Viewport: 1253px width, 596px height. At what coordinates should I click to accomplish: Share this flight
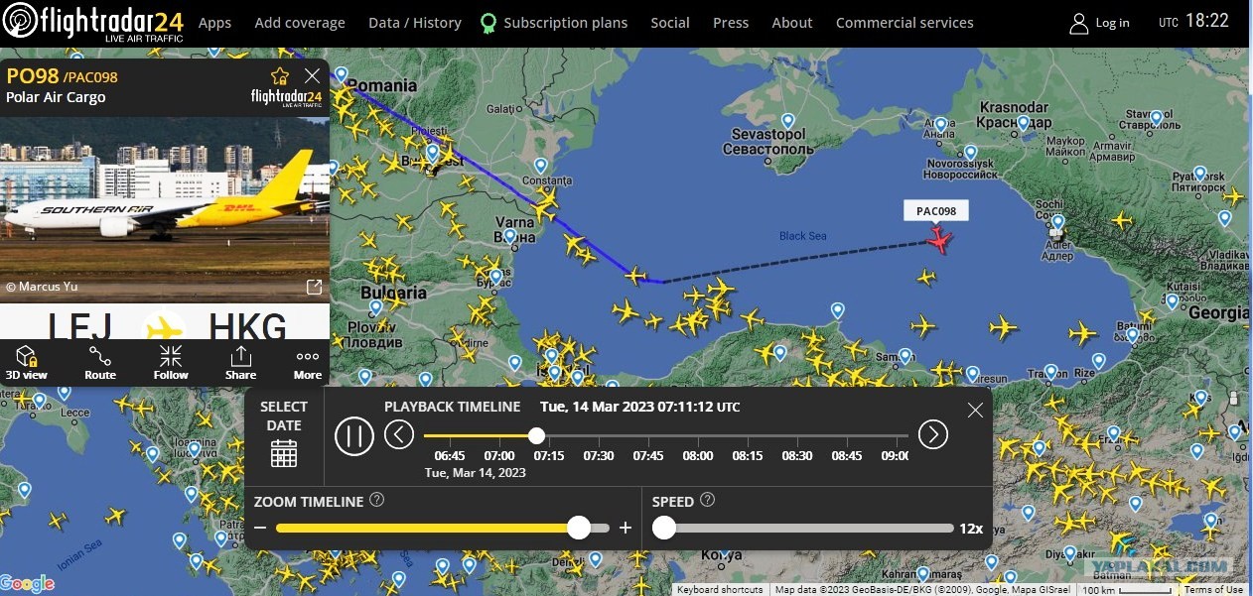[x=240, y=363]
